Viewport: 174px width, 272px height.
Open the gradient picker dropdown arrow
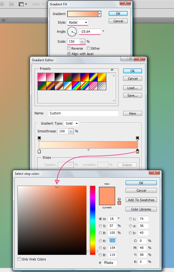pyautogui.click(x=100, y=14)
